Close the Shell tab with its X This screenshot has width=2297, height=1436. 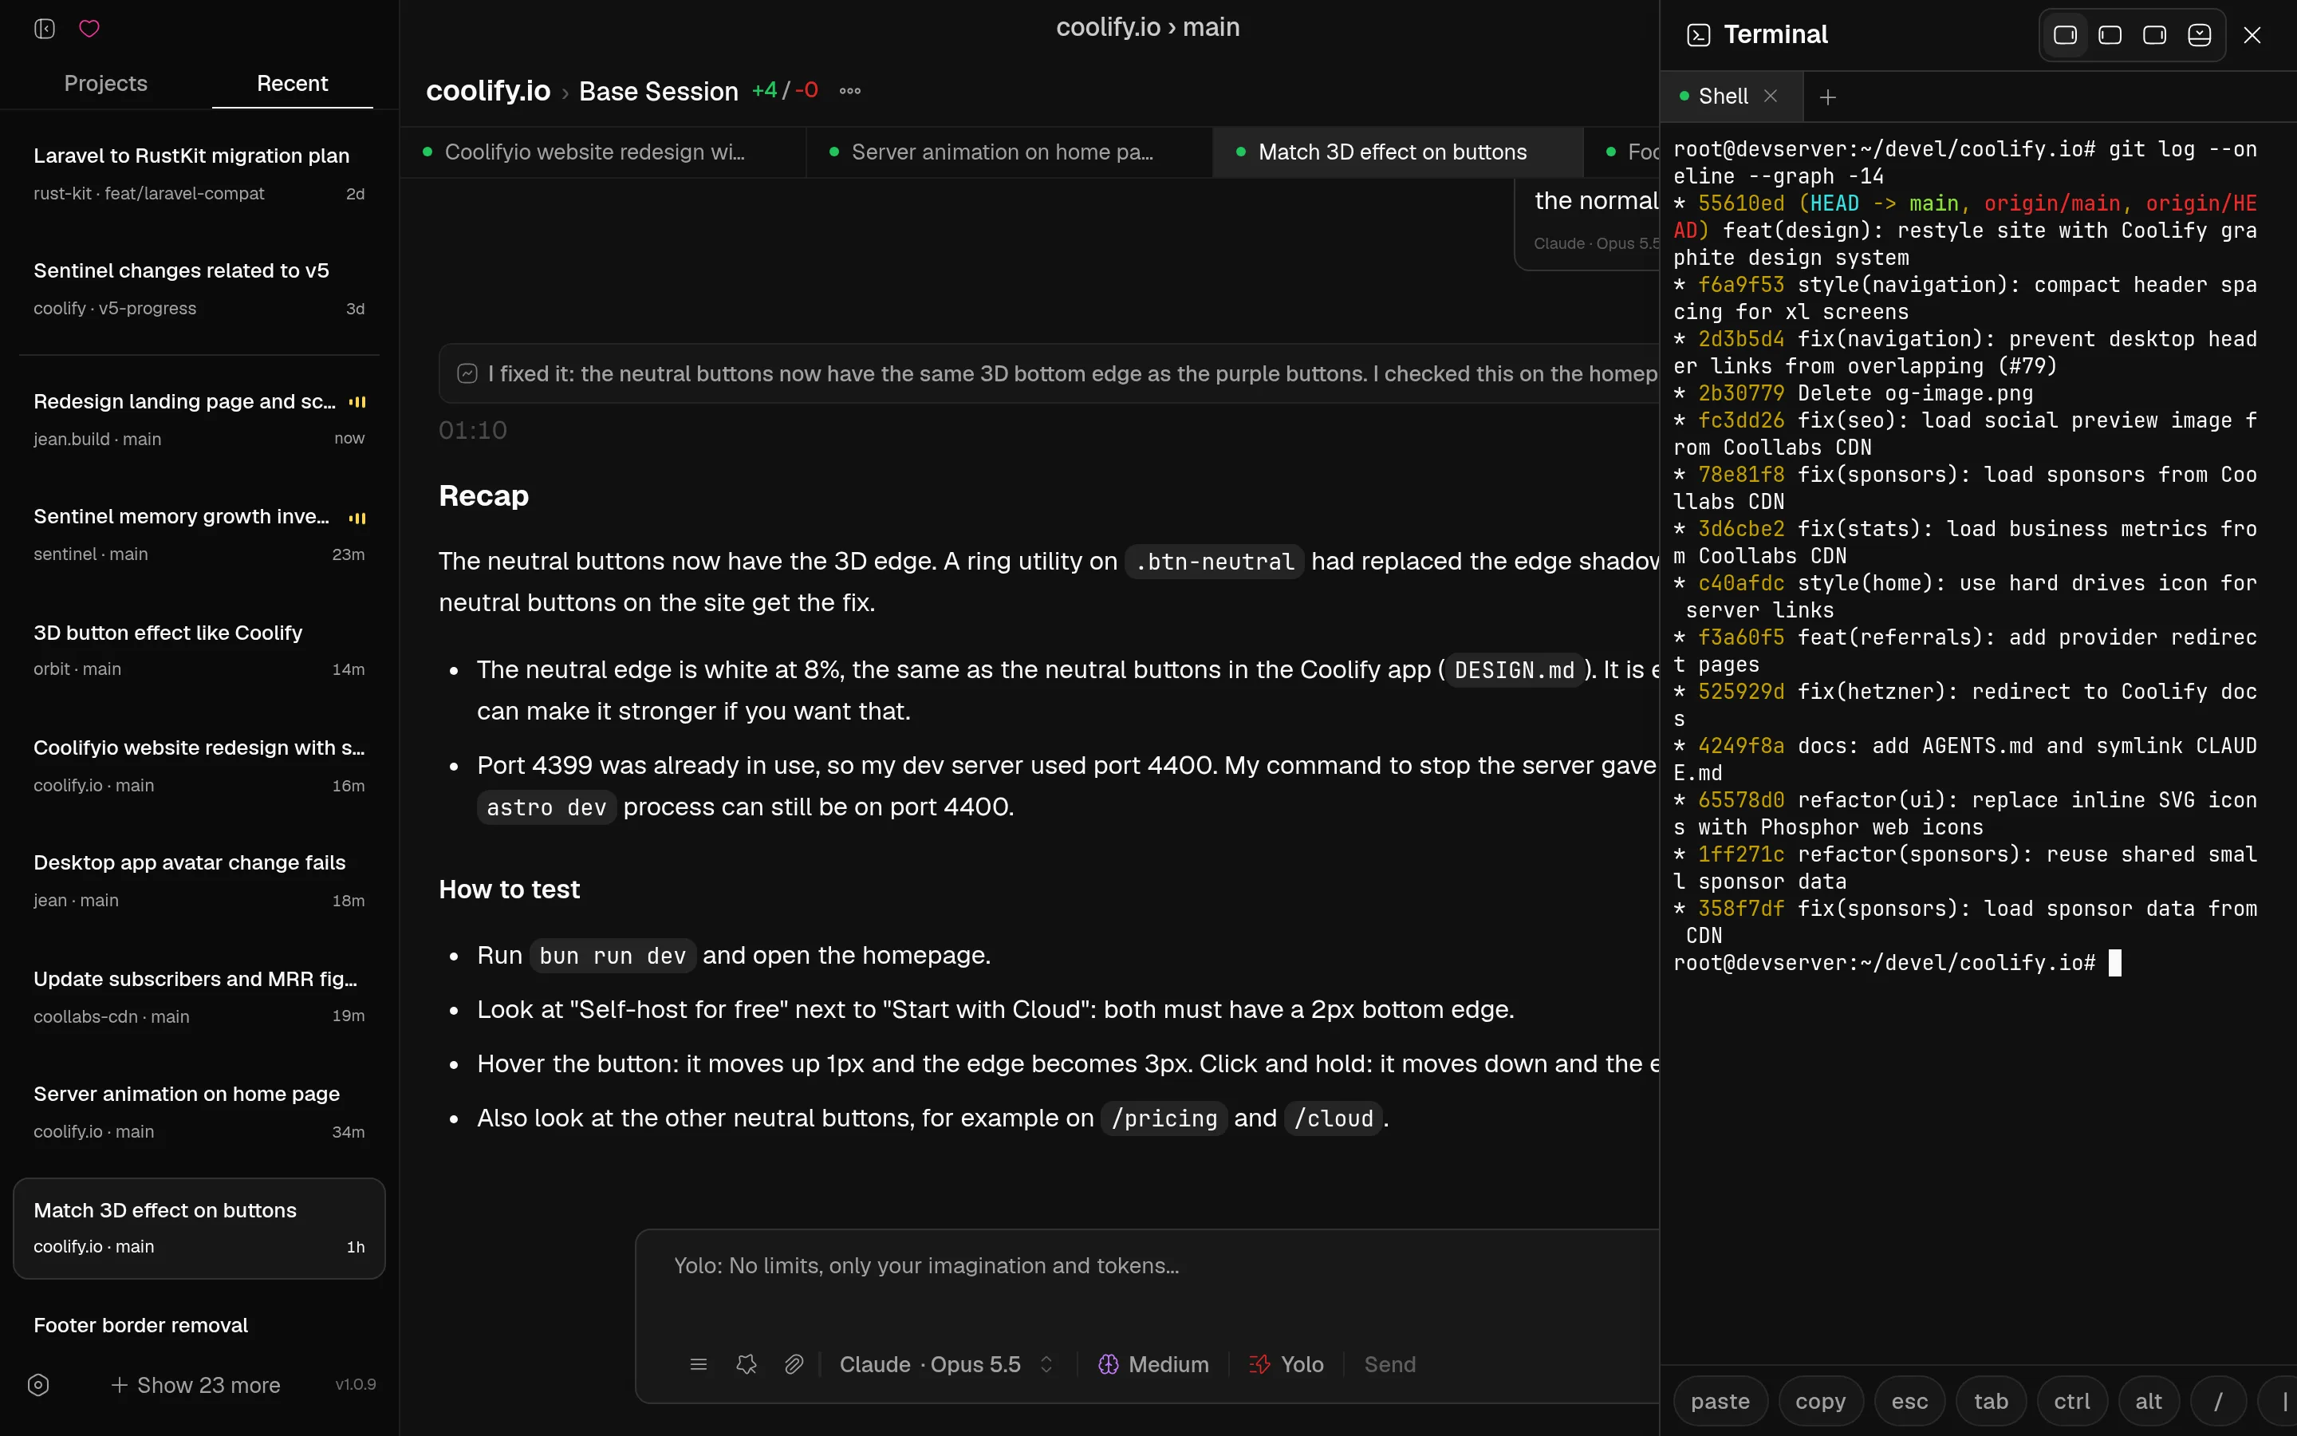[x=1771, y=96]
